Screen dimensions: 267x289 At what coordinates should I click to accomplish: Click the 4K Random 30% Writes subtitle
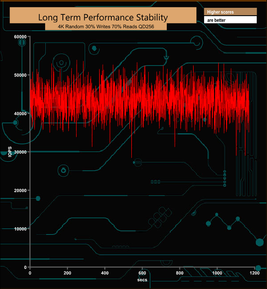click(x=106, y=27)
